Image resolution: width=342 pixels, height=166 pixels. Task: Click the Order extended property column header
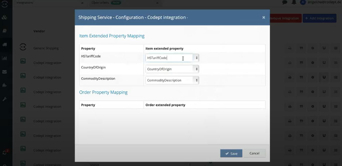click(x=165, y=105)
